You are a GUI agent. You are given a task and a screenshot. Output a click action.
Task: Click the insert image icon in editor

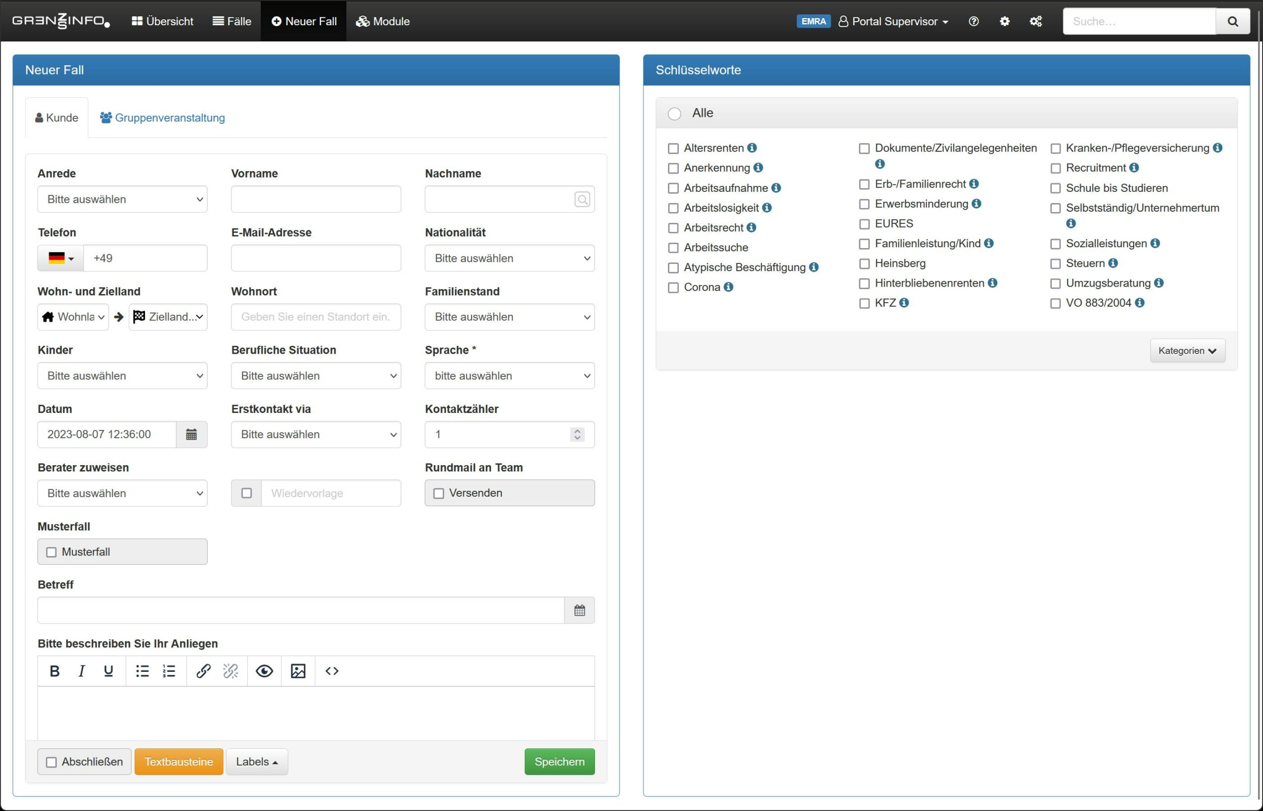coord(298,671)
